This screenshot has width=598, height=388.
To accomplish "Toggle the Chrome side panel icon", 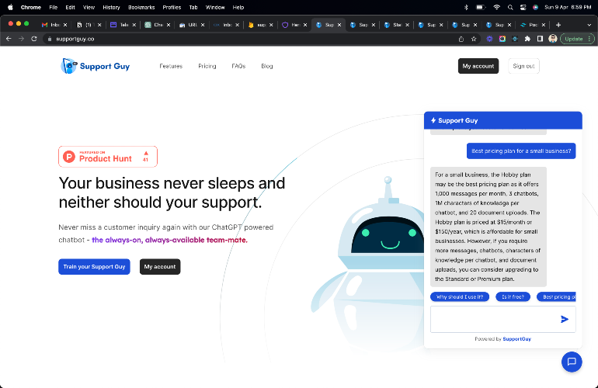I will 540,39.
